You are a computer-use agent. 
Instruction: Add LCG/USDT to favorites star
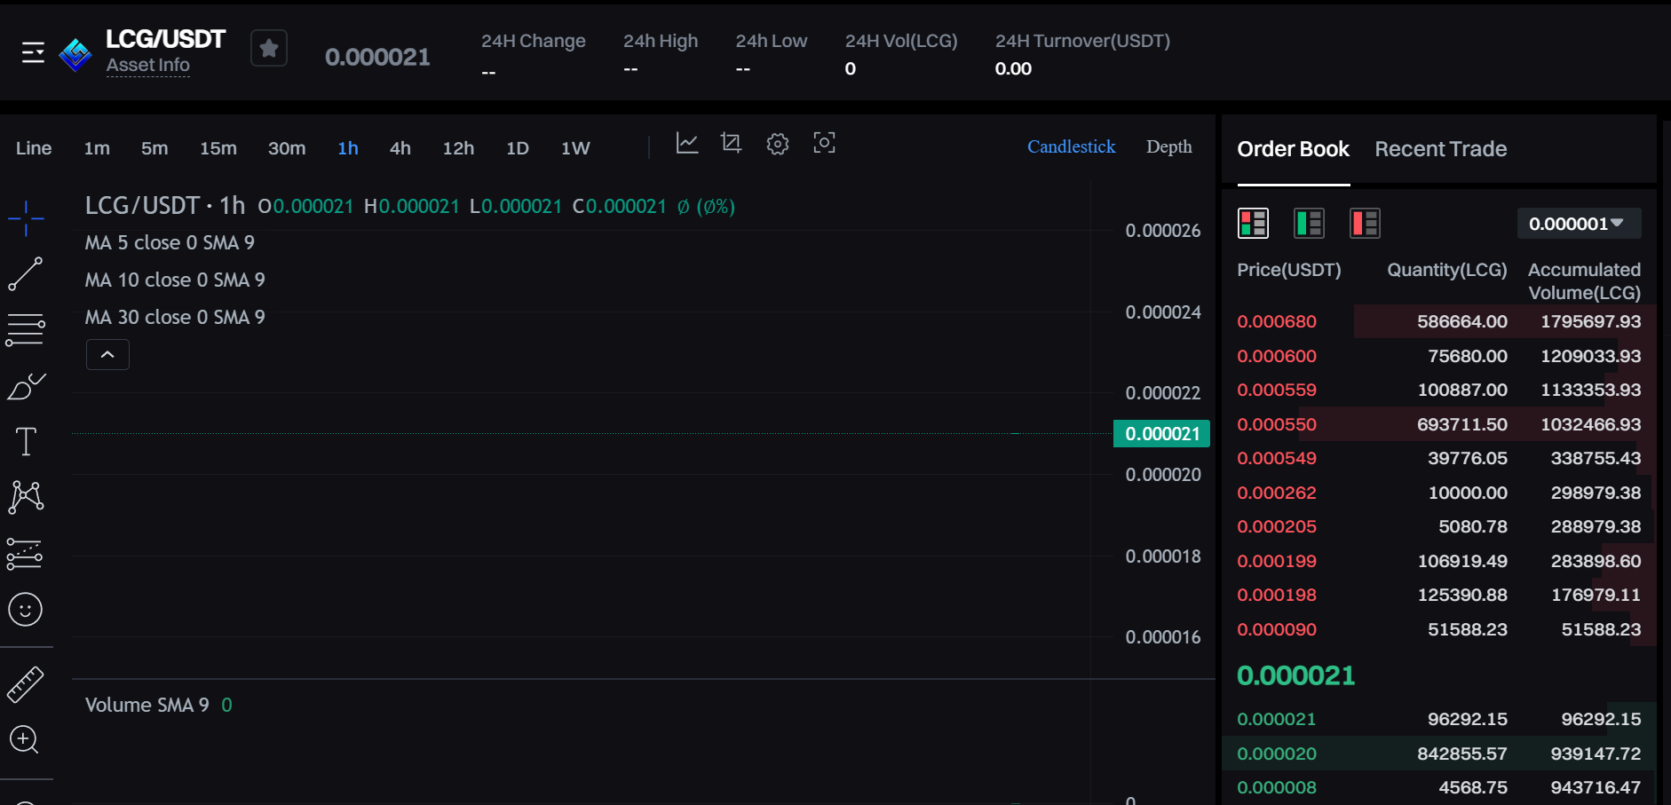(269, 48)
